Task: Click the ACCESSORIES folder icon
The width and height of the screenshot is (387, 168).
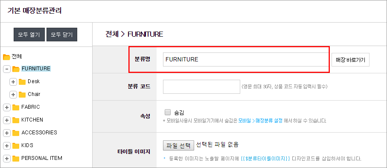Action: click(16, 133)
